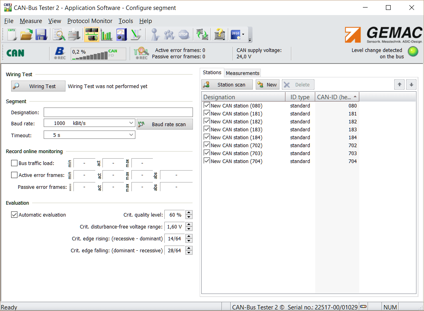Open the Protocol Monitor menu
Screen dimensions: 424x311
click(90, 21)
